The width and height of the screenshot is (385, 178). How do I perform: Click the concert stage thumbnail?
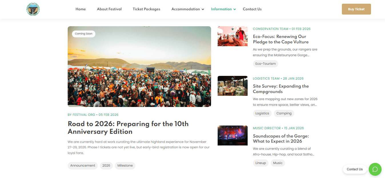232,135
